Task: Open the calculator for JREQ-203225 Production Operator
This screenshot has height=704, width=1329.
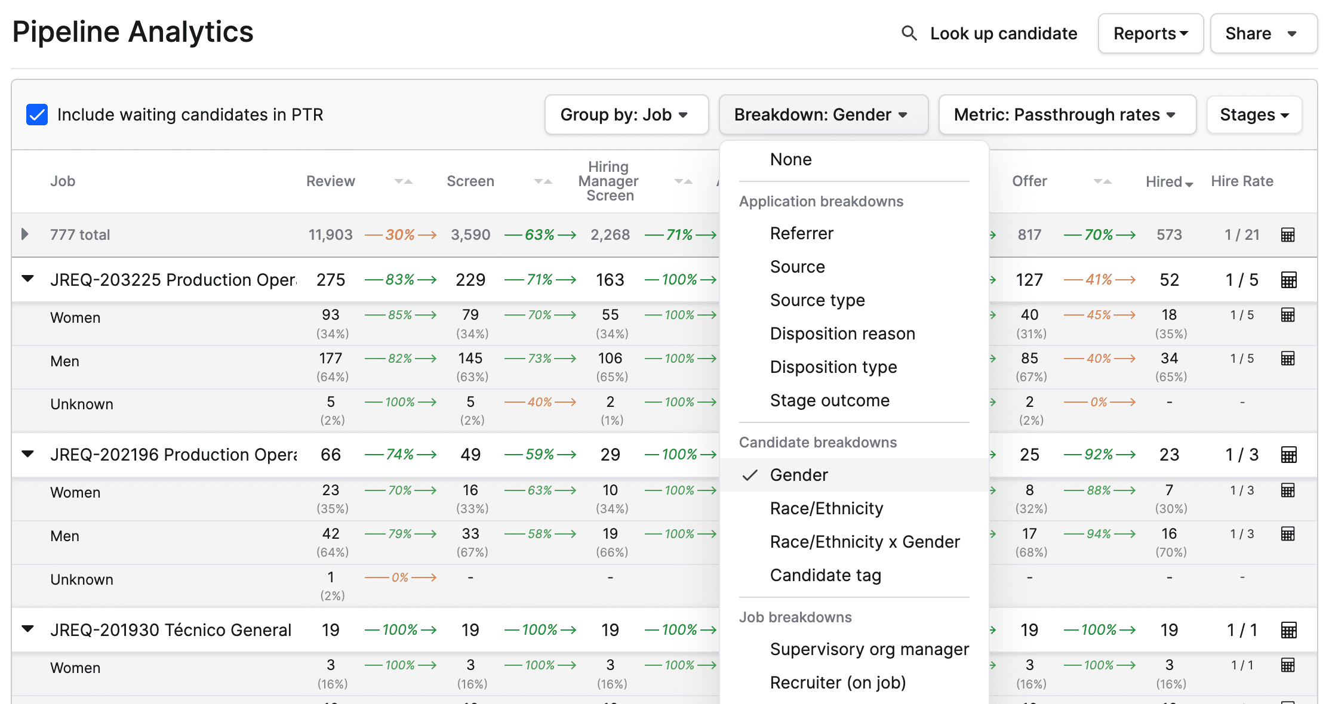Action: [x=1289, y=279]
